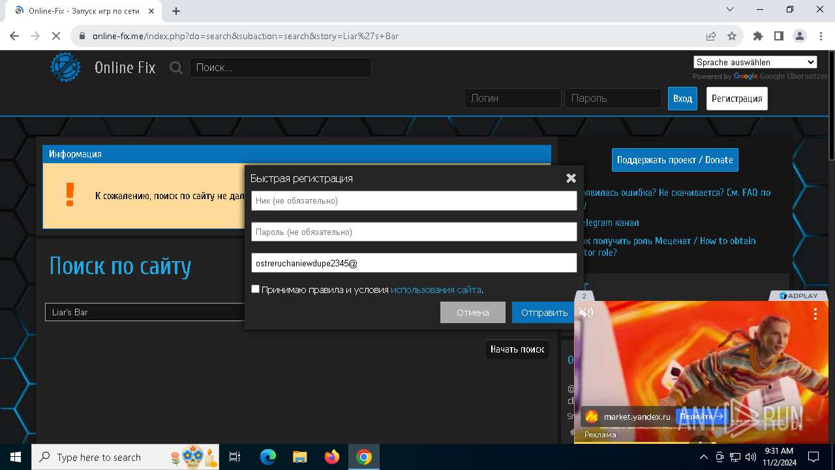Go forward in browser history
The width and height of the screenshot is (835, 470).
[35, 36]
